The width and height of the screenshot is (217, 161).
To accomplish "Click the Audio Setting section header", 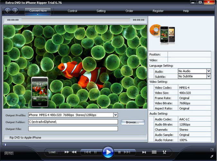I will [158, 114].
